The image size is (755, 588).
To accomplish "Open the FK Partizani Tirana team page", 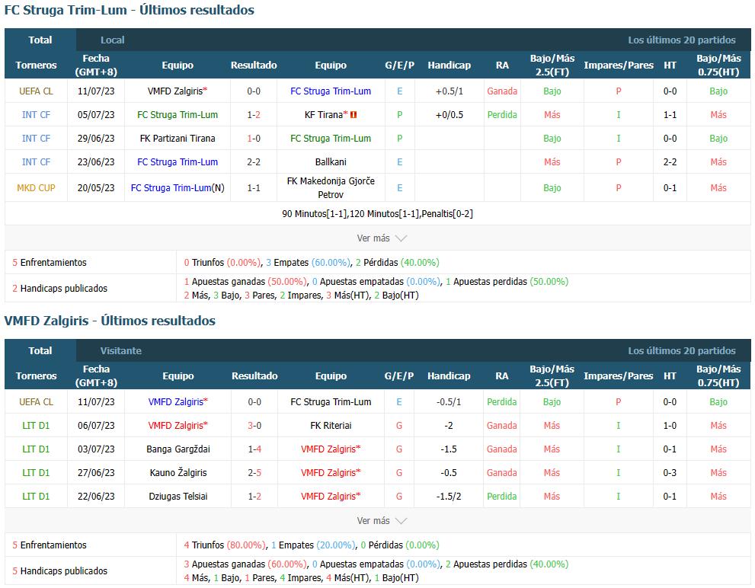I will [178, 138].
